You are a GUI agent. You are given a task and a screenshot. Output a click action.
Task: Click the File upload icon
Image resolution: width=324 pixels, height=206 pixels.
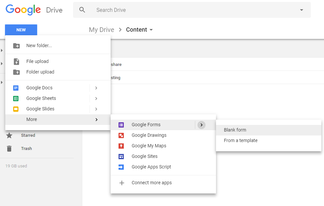pyautogui.click(x=16, y=61)
